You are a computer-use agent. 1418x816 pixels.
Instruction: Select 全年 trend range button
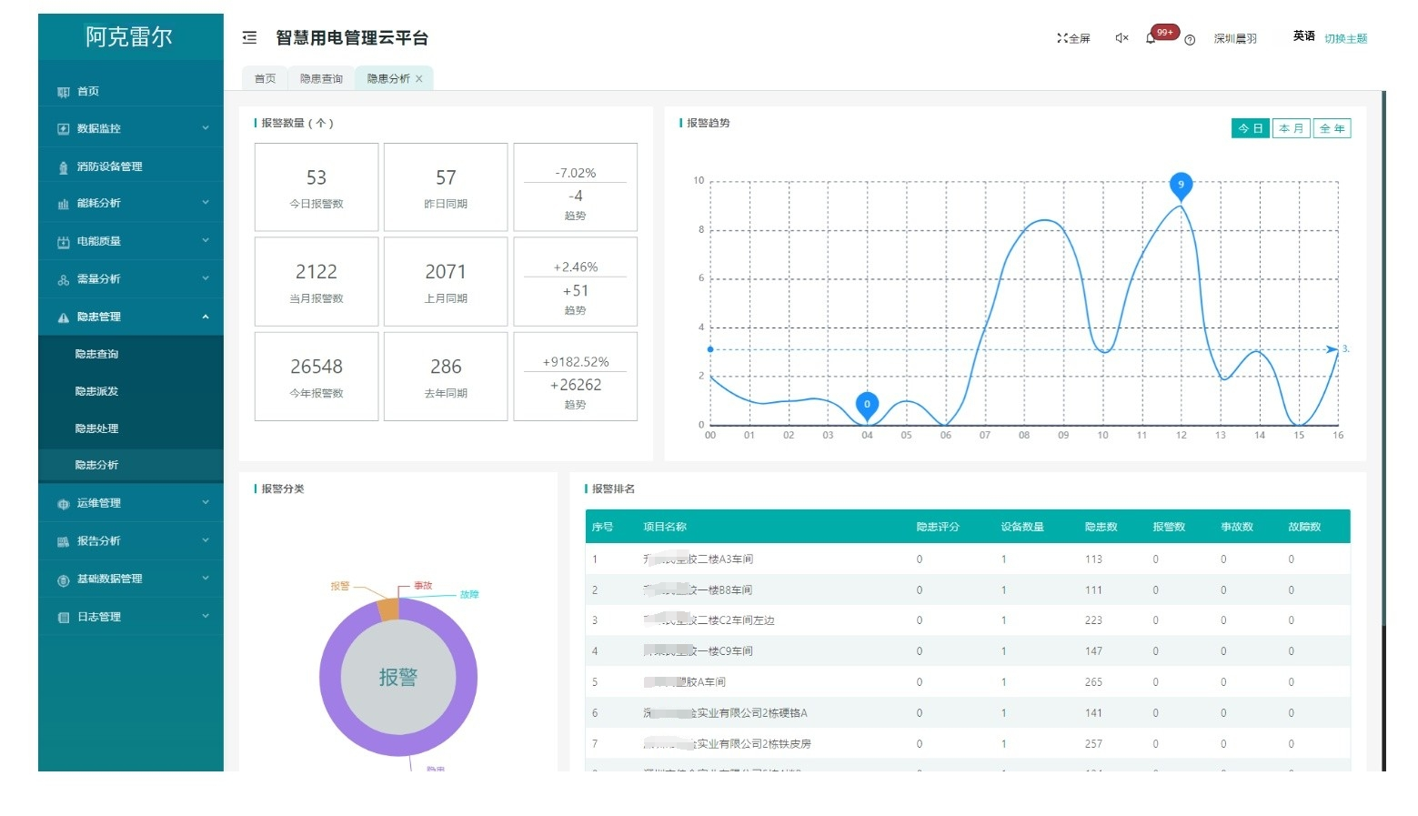(x=1332, y=128)
